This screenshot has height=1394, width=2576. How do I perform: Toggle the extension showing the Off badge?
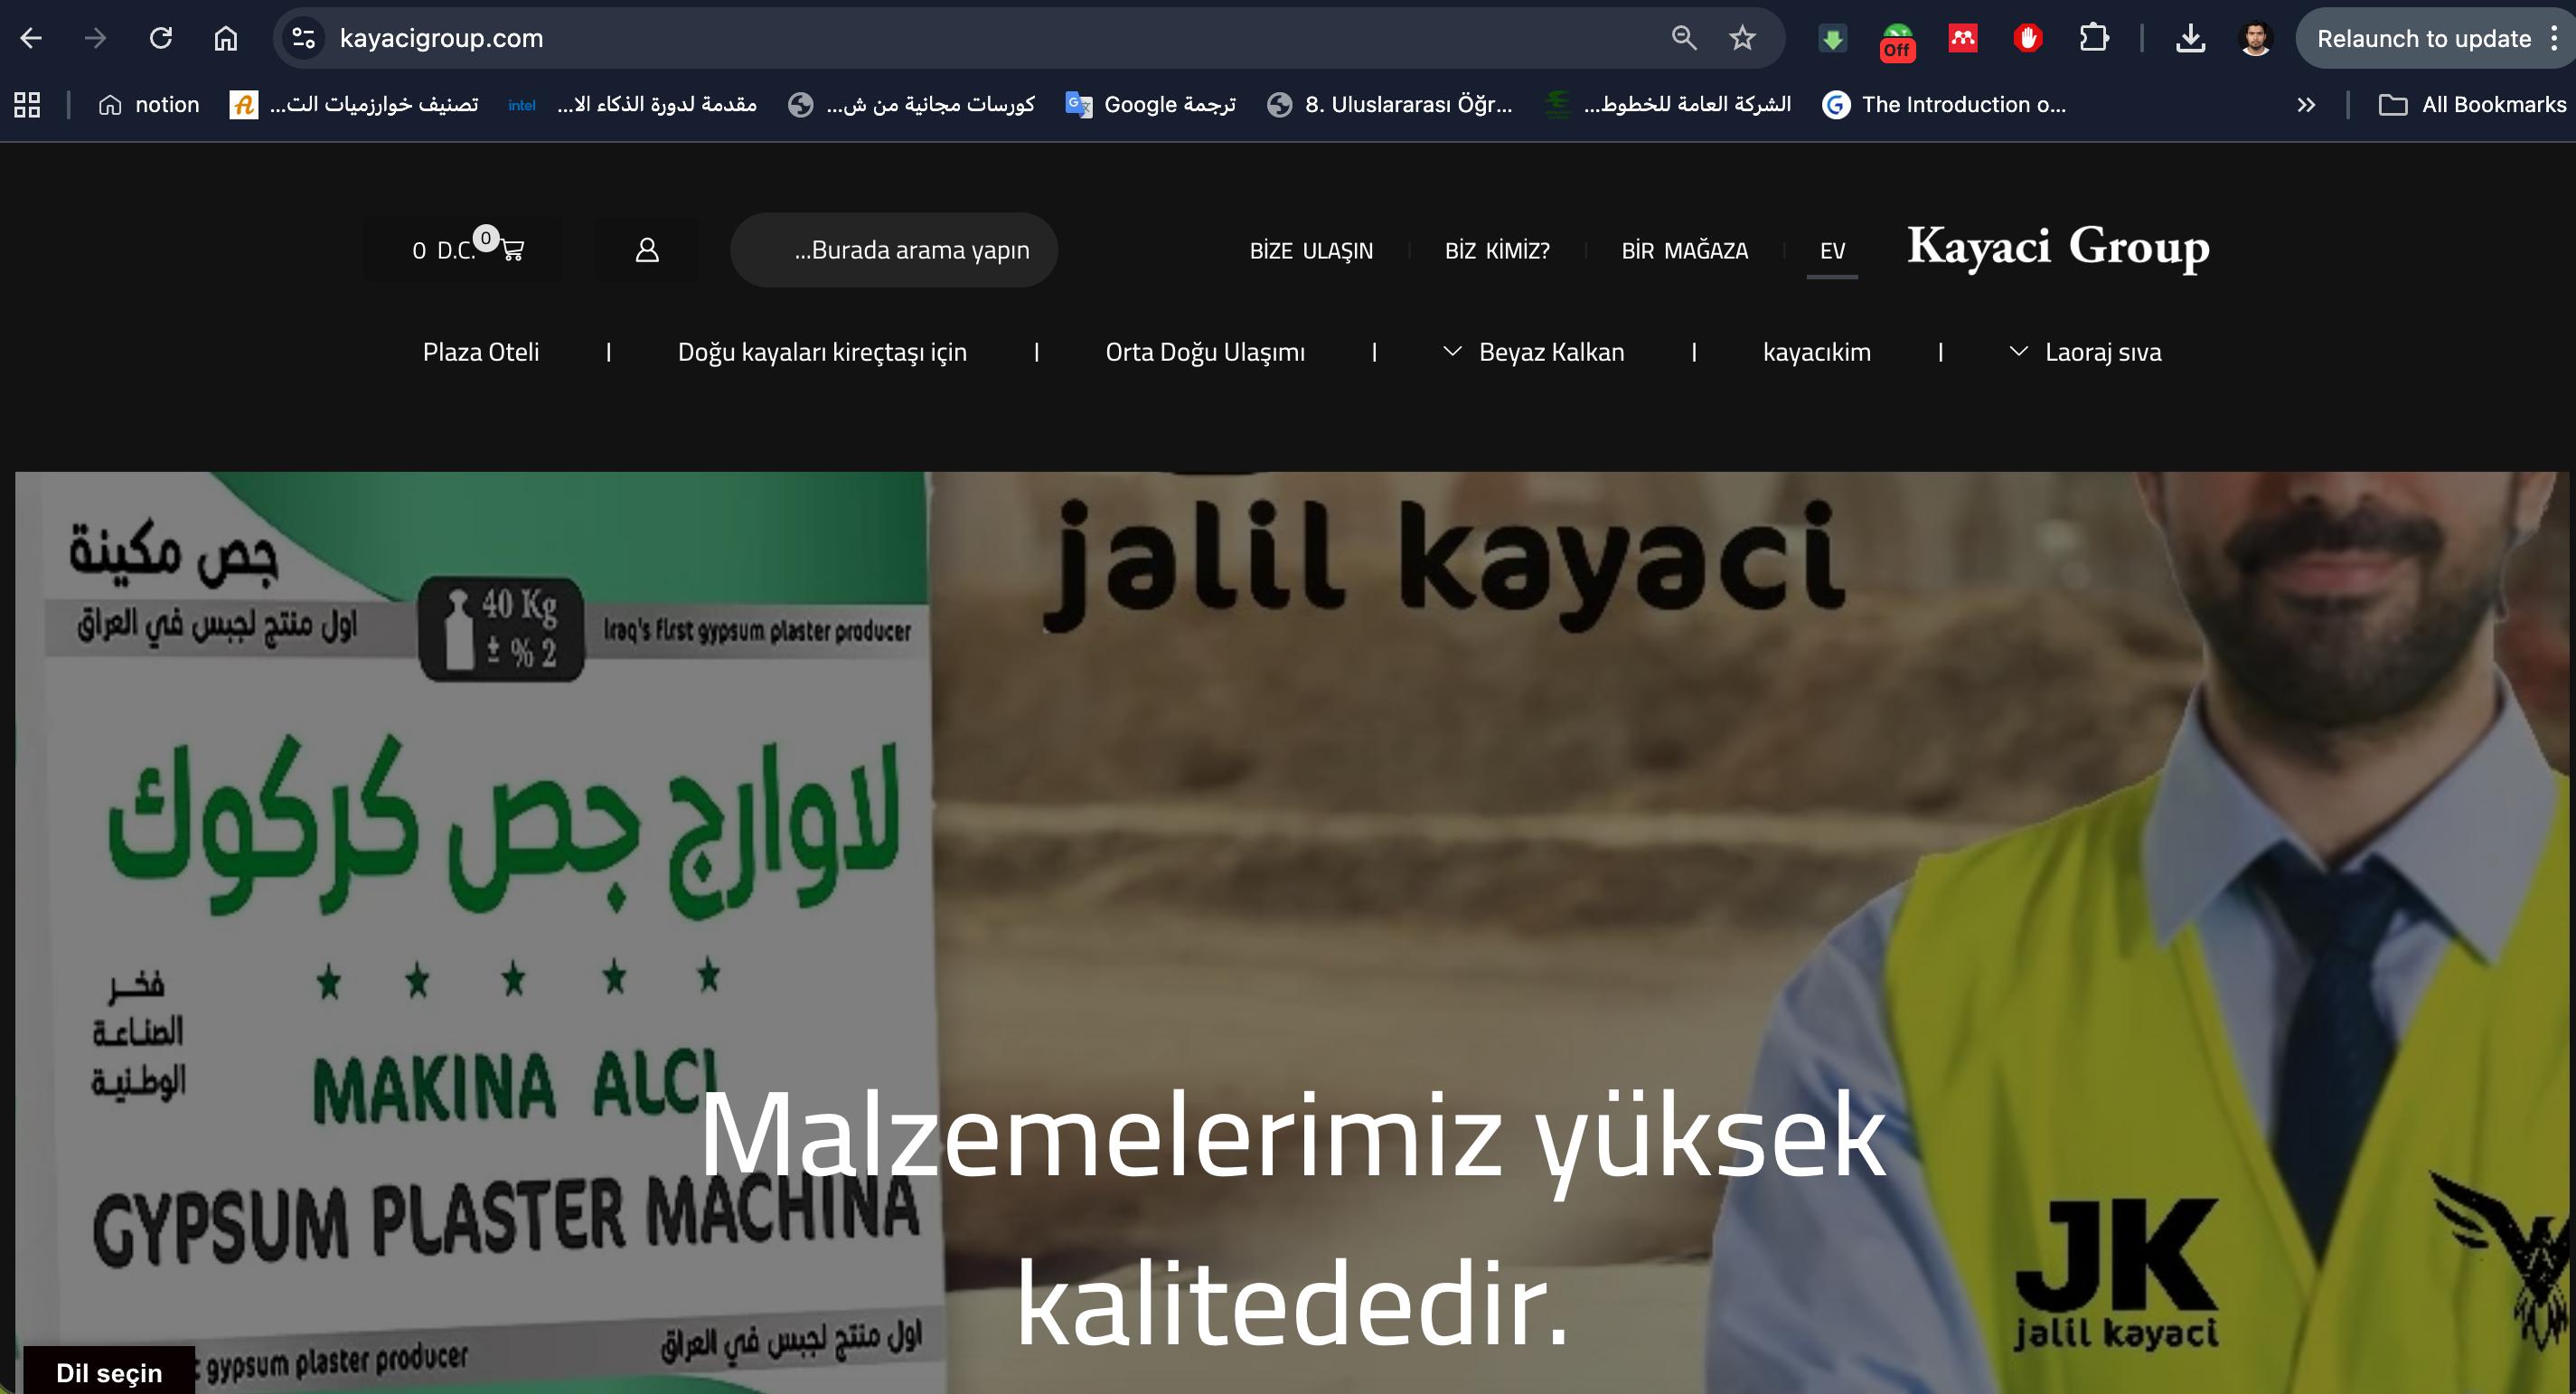(1897, 41)
